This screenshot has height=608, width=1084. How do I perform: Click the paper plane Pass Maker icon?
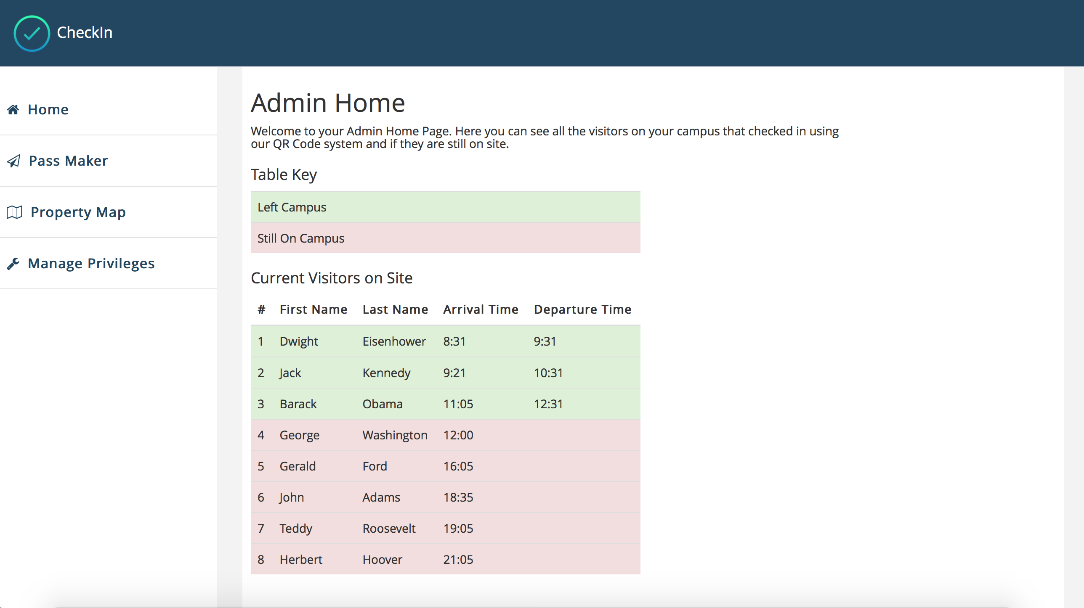pos(14,161)
